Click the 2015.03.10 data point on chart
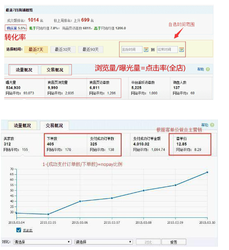 click(207, 172)
